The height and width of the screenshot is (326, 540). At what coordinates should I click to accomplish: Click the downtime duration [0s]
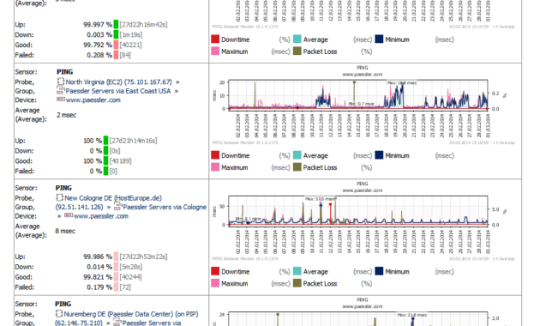tap(115, 151)
